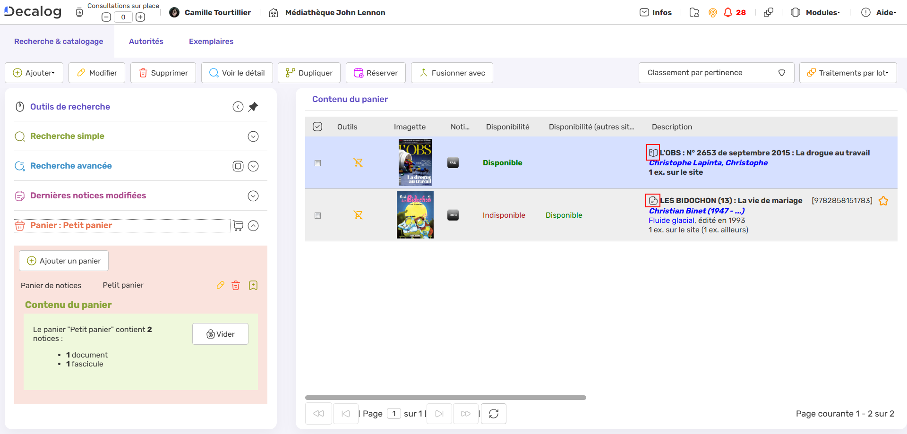Switch to the Autorités tab
The height and width of the screenshot is (434, 907).
146,42
